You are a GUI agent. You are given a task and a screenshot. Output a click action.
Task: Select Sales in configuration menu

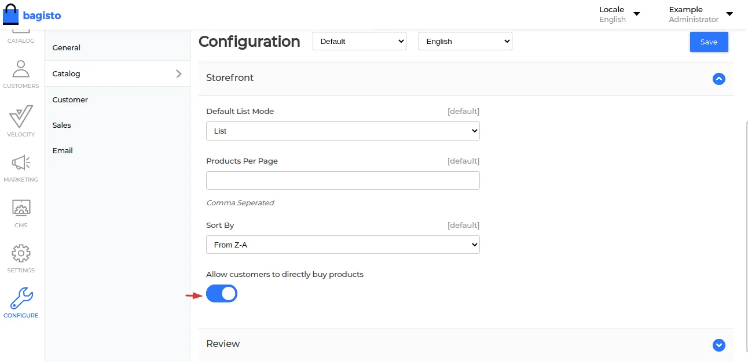click(62, 125)
